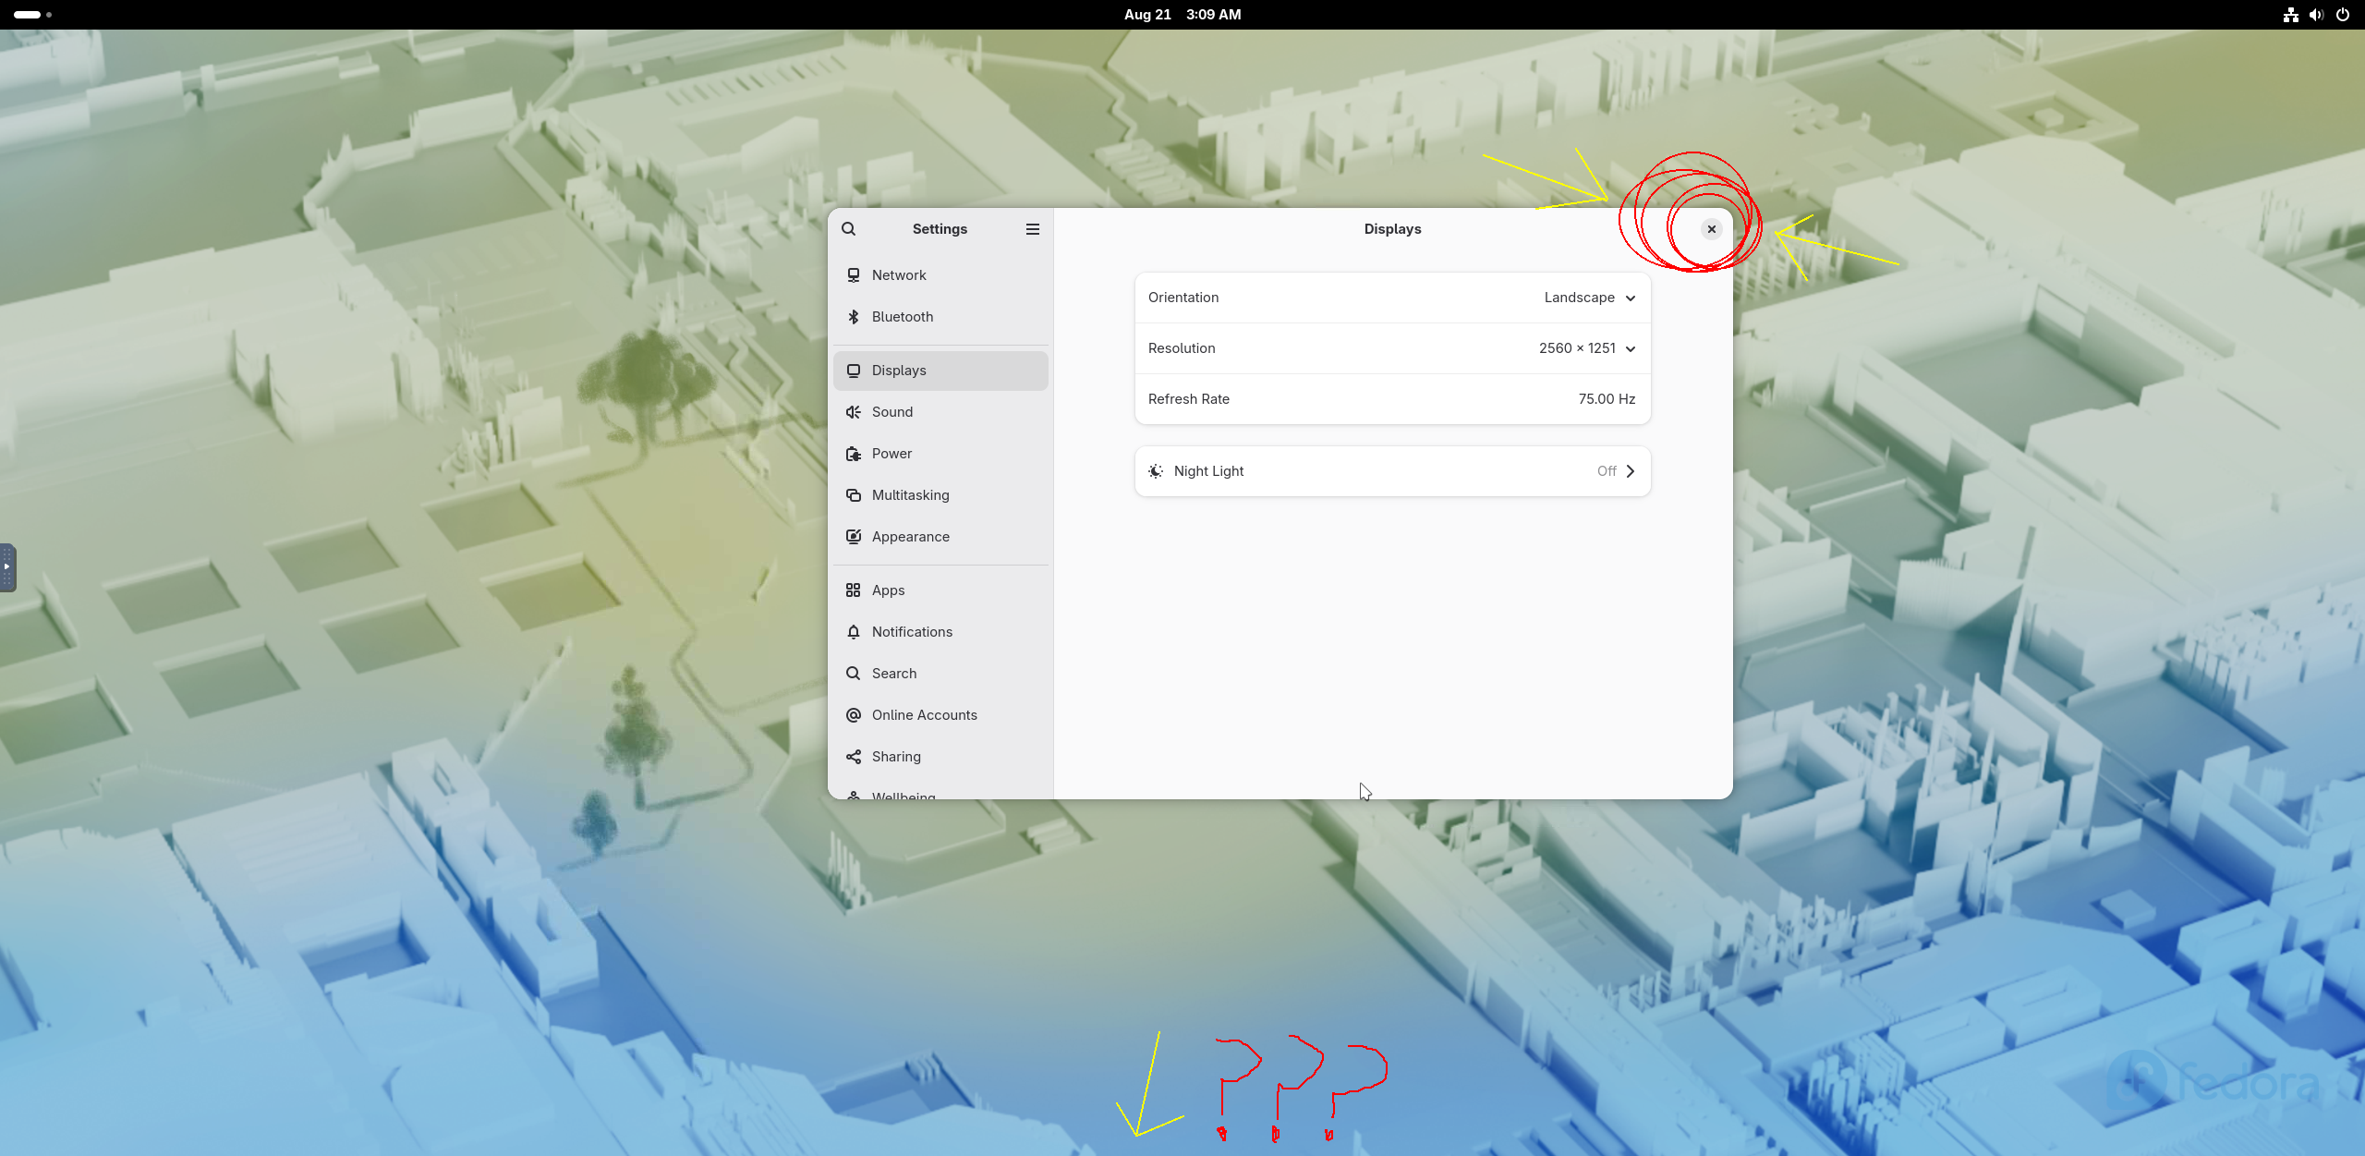Open Night Light settings chevron
The height and width of the screenshot is (1156, 2365).
tap(1631, 471)
